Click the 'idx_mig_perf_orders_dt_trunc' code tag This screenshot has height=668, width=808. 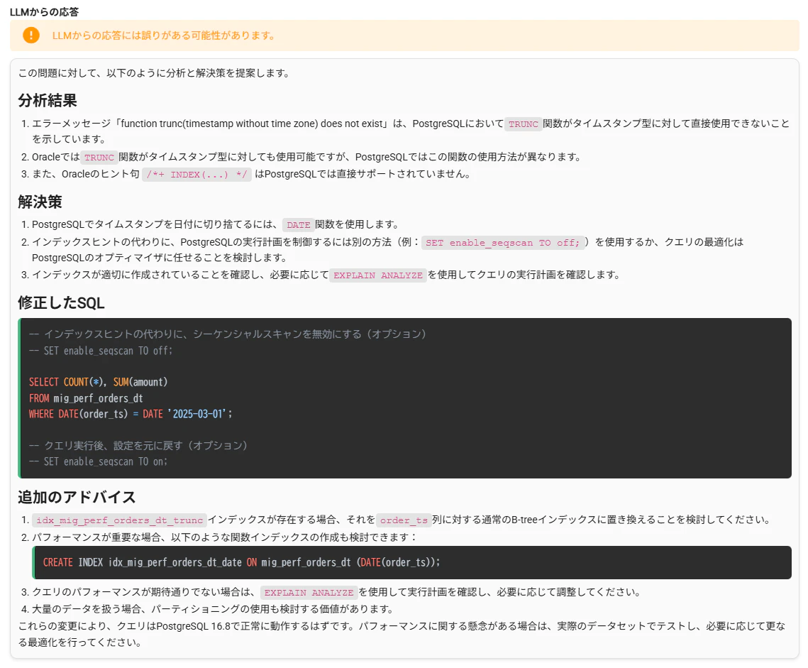(120, 520)
